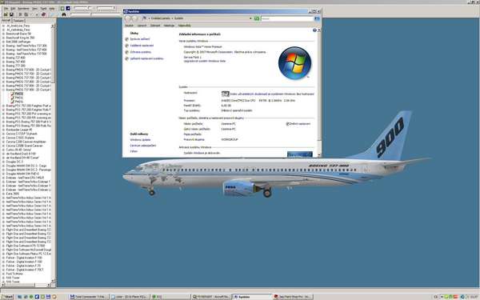Click the copy toolbar icon
Viewport: 480px width, 300px height.
26,14
